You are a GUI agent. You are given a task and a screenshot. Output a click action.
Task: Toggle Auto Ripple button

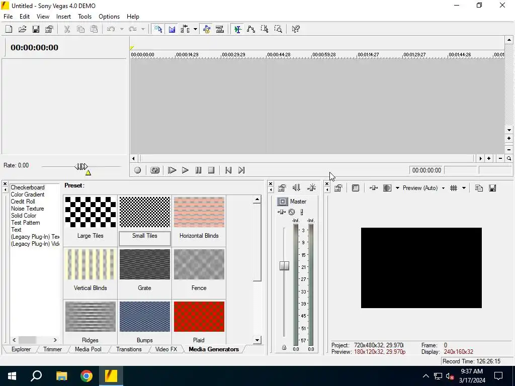click(185, 29)
